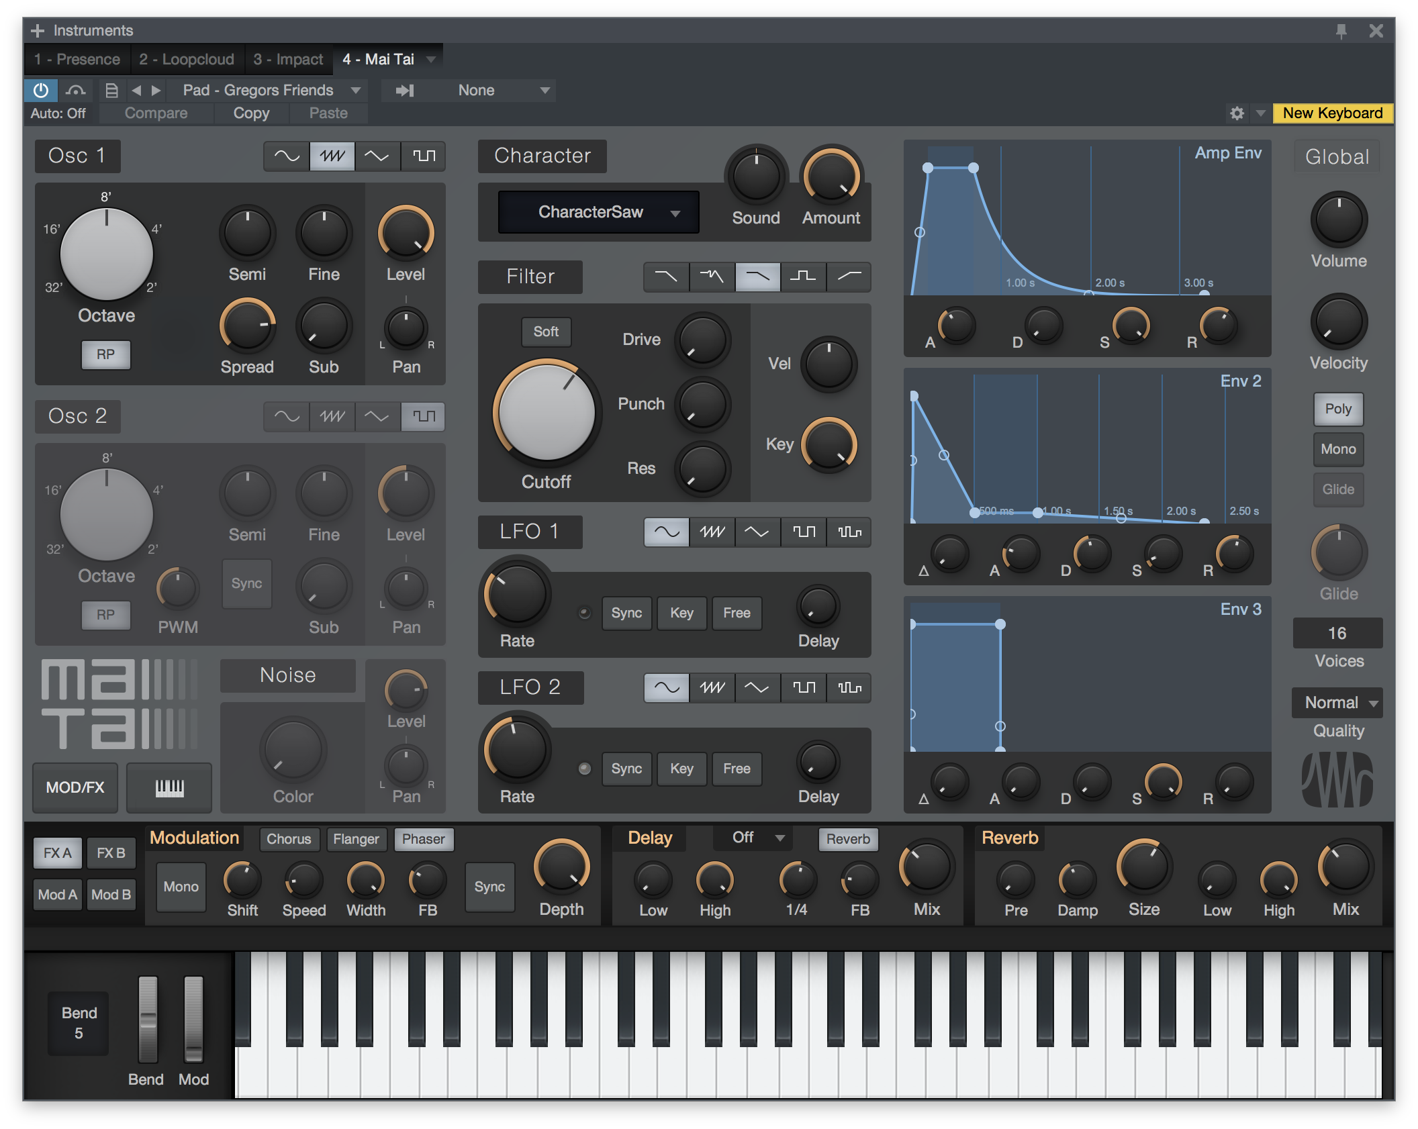Switch voice mode to Poly
This screenshot has height=1129, width=1418.
[x=1338, y=409]
